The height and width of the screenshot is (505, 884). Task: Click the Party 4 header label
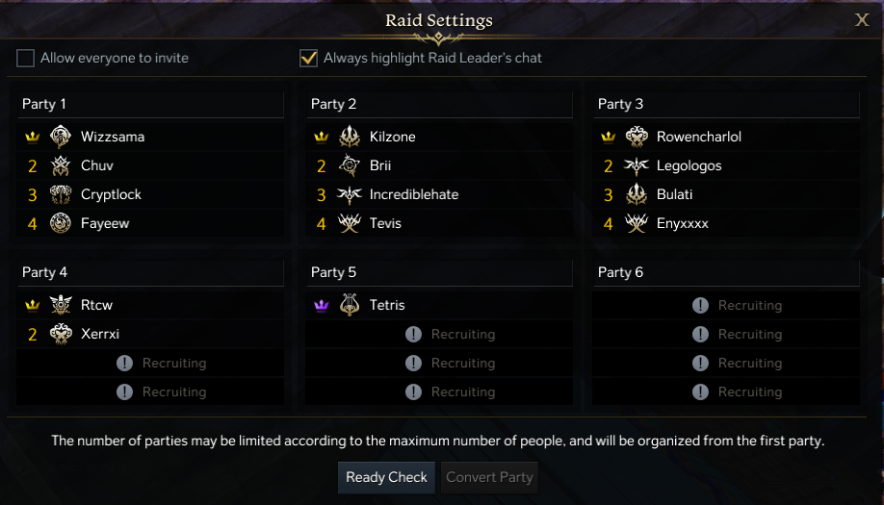pos(44,272)
